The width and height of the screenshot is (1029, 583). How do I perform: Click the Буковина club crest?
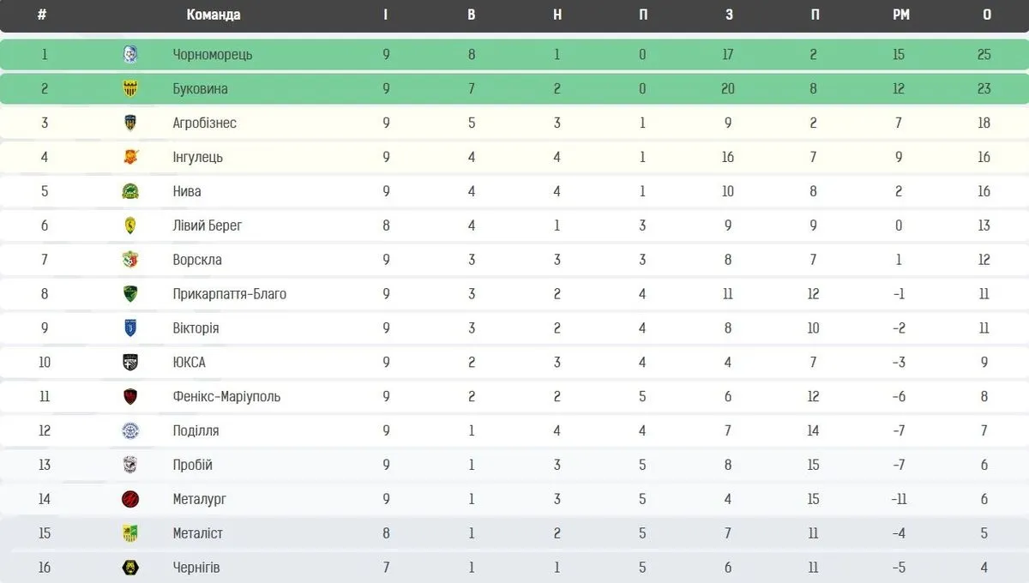[x=130, y=88]
